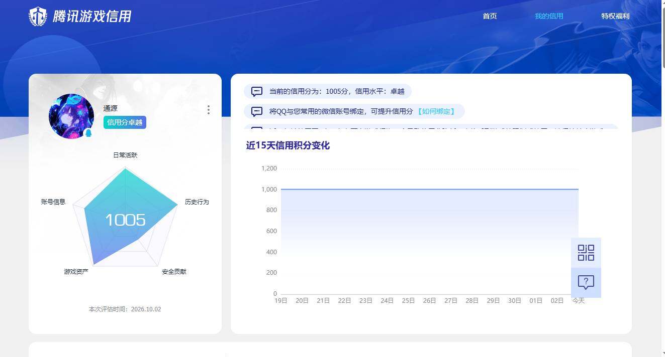Viewport: 665px width, 357px height.
Task: Open the 首页 navigation item
Action: point(490,16)
